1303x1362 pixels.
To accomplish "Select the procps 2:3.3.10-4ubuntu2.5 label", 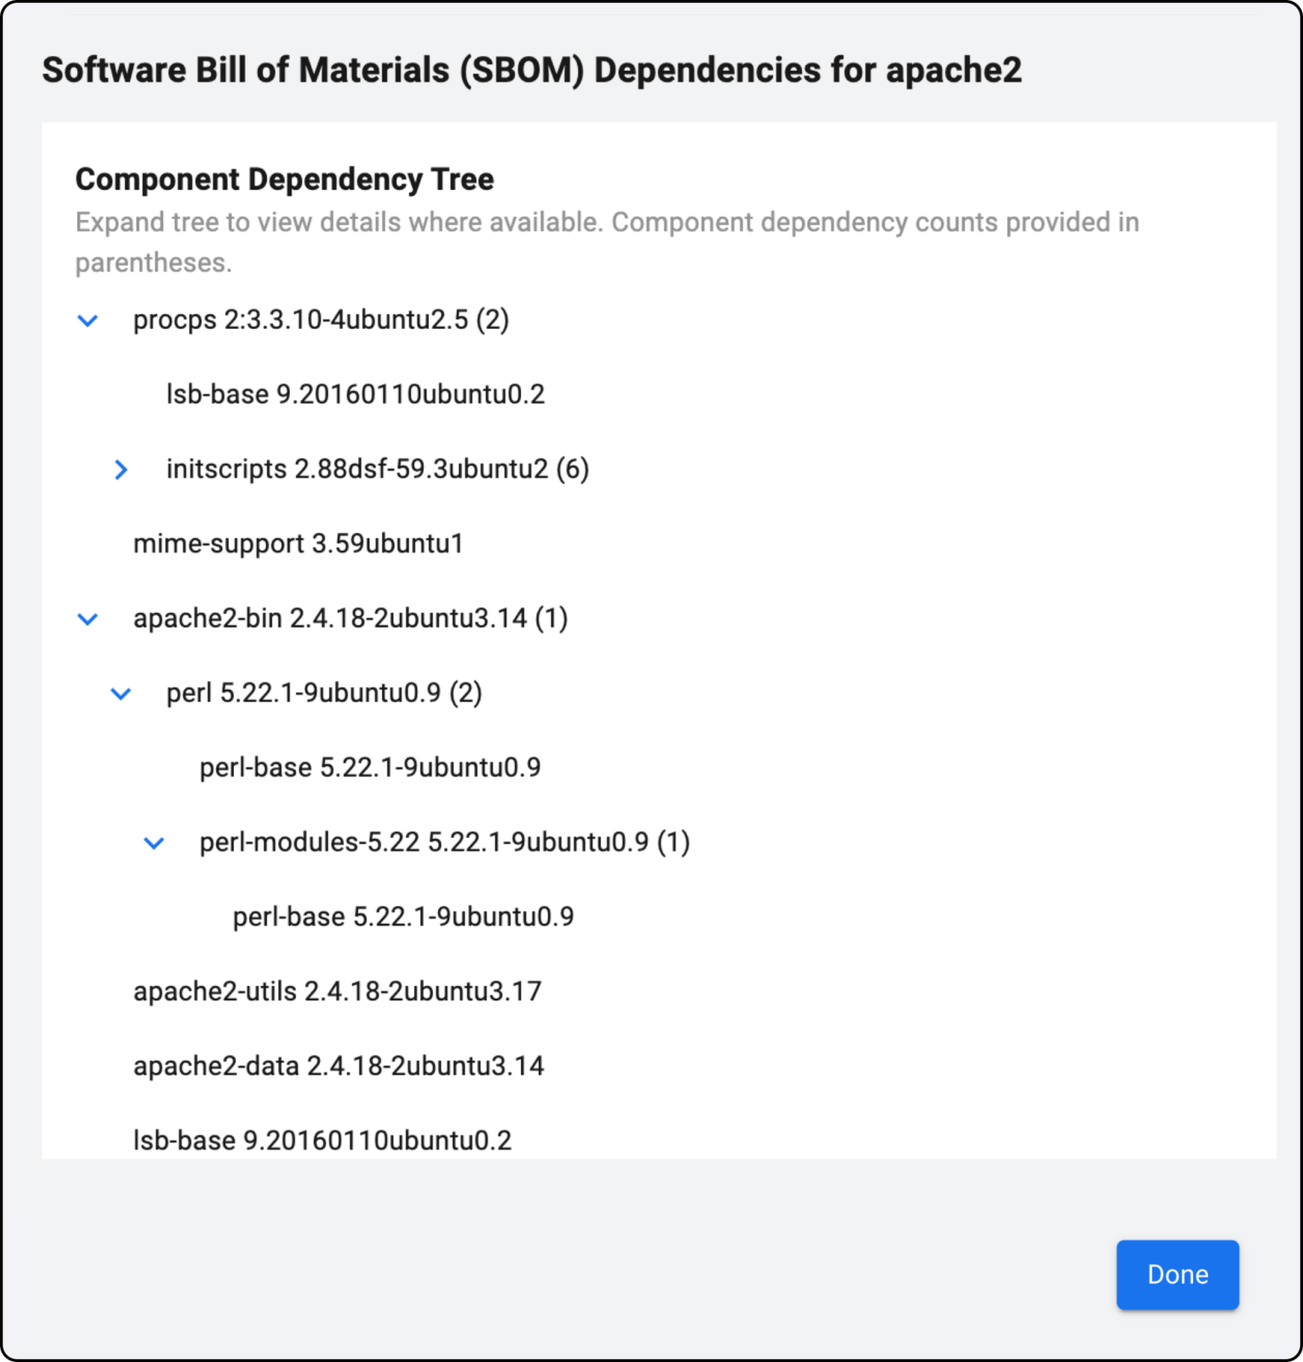I will tap(321, 321).
